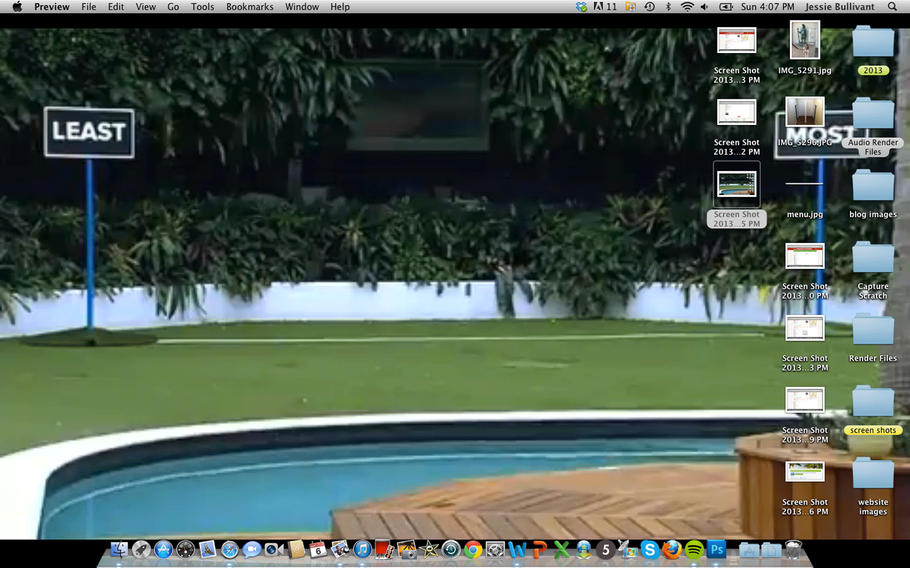Open Contacts address book in Dock

(296, 550)
